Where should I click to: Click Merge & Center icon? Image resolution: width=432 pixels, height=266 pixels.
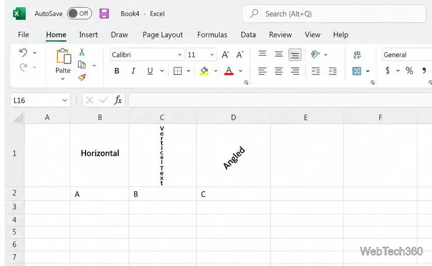(357, 71)
